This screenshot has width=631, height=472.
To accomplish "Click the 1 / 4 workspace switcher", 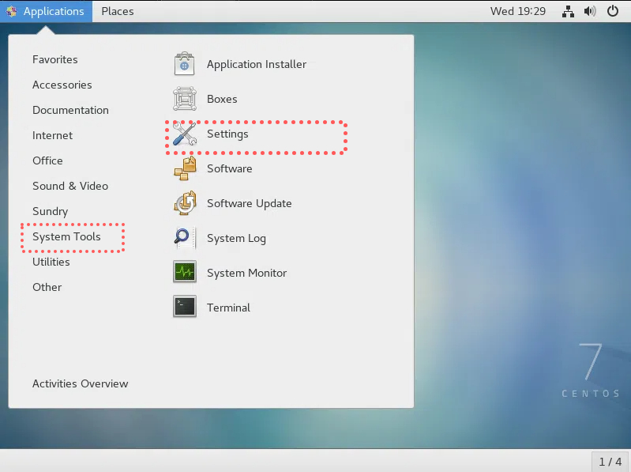I will click(x=610, y=462).
